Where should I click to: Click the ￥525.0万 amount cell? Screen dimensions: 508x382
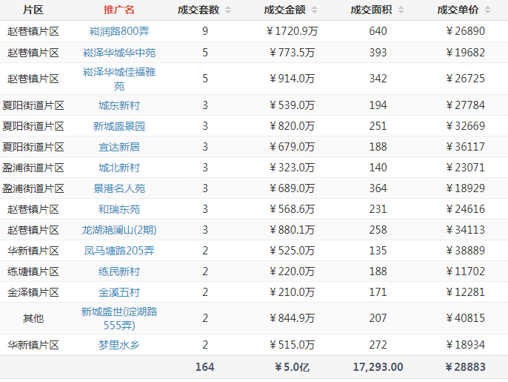coord(292,251)
